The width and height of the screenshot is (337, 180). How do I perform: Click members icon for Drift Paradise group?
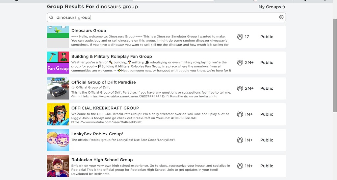pyautogui.click(x=240, y=88)
